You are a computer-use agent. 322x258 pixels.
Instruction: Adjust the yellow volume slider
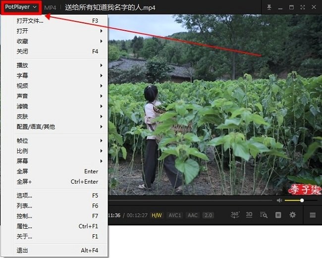point(301,200)
